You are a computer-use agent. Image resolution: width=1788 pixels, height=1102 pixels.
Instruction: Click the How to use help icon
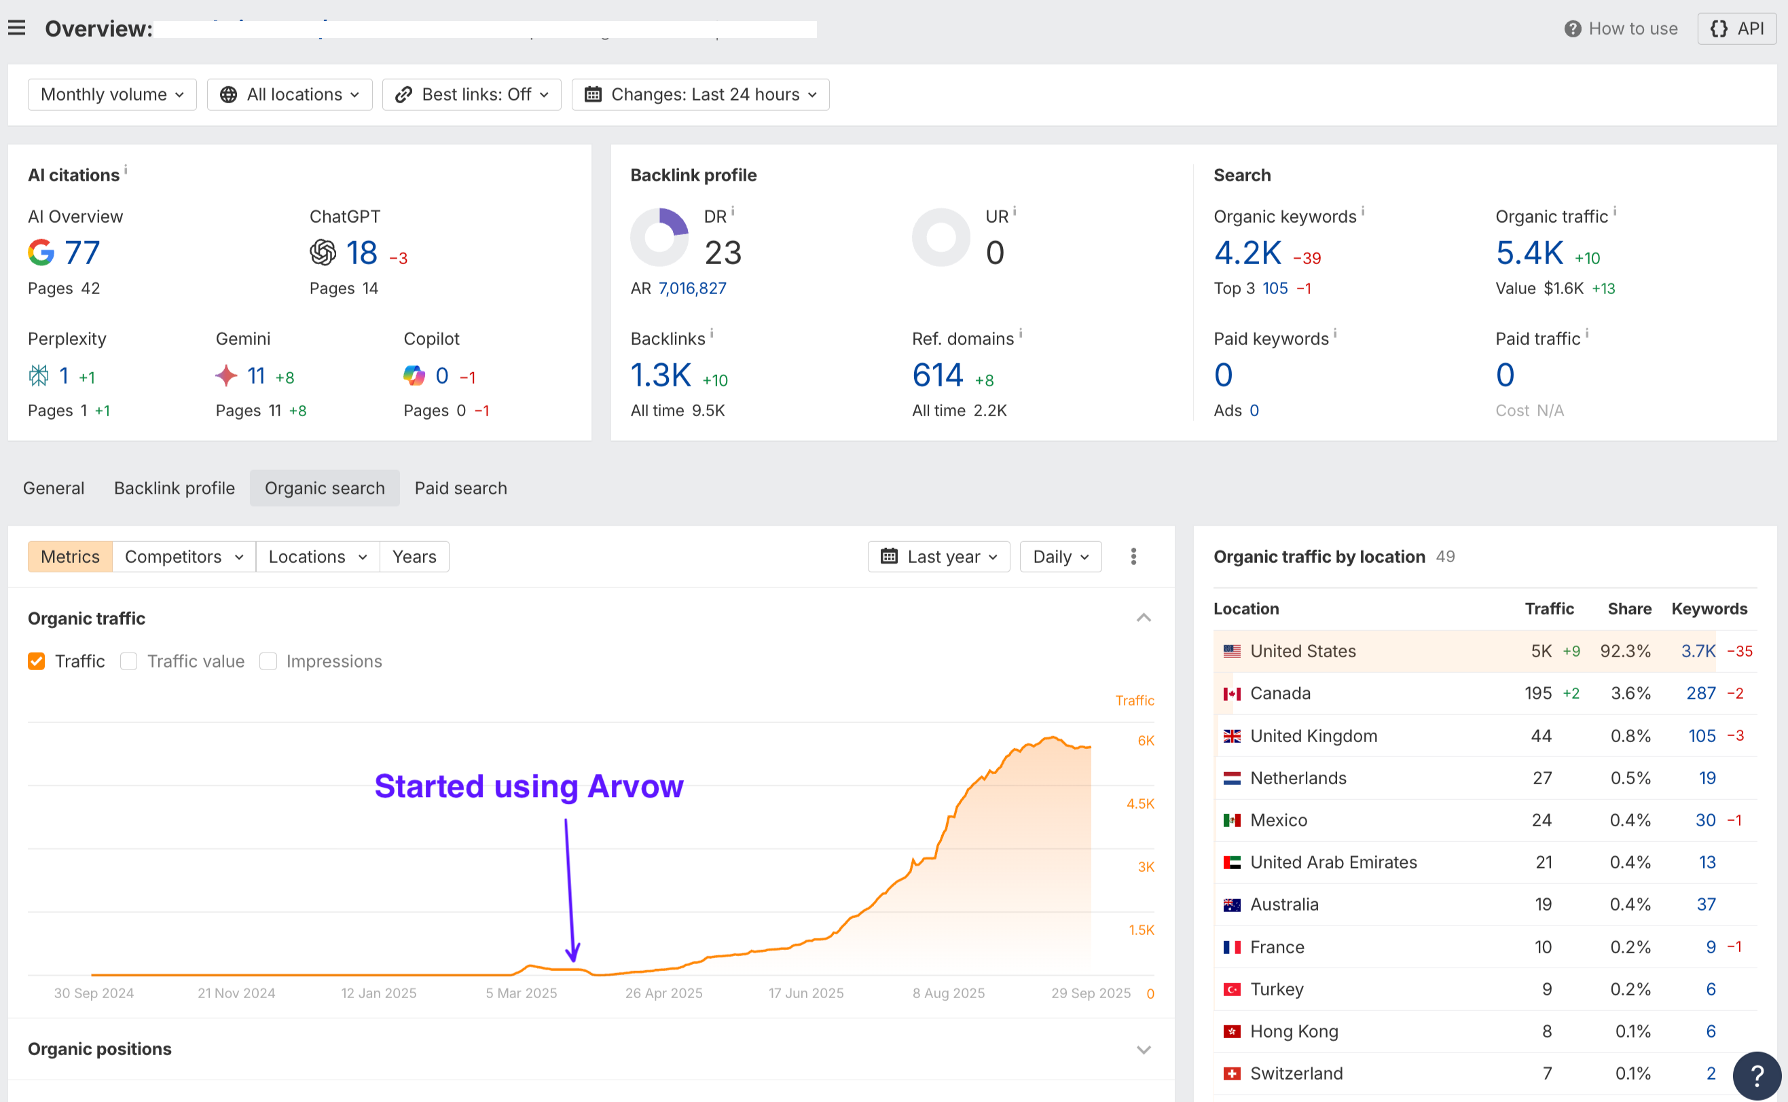(x=1572, y=29)
